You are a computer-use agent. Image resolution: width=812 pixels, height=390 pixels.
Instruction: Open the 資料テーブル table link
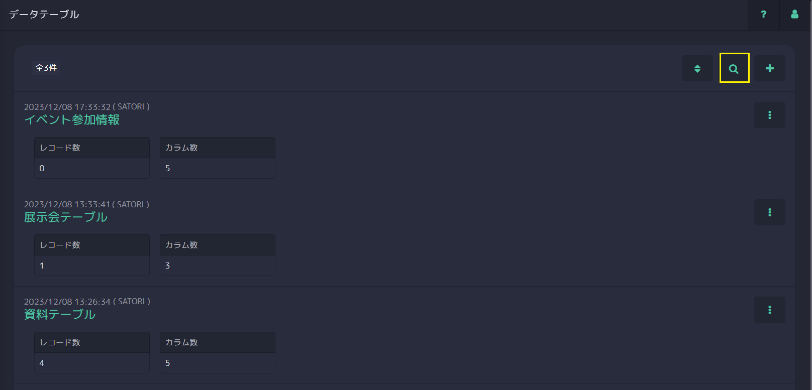(60, 315)
